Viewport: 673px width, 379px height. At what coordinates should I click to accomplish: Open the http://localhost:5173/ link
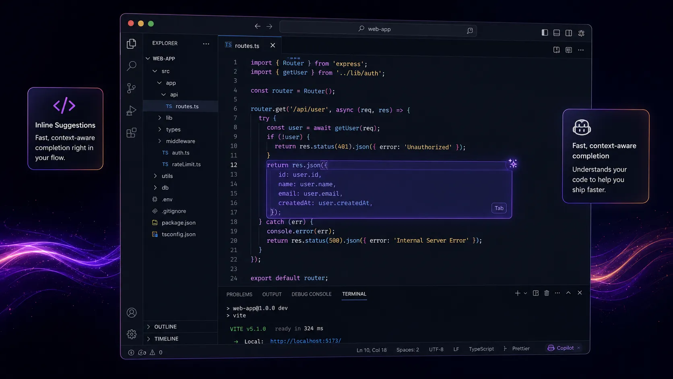(x=306, y=341)
